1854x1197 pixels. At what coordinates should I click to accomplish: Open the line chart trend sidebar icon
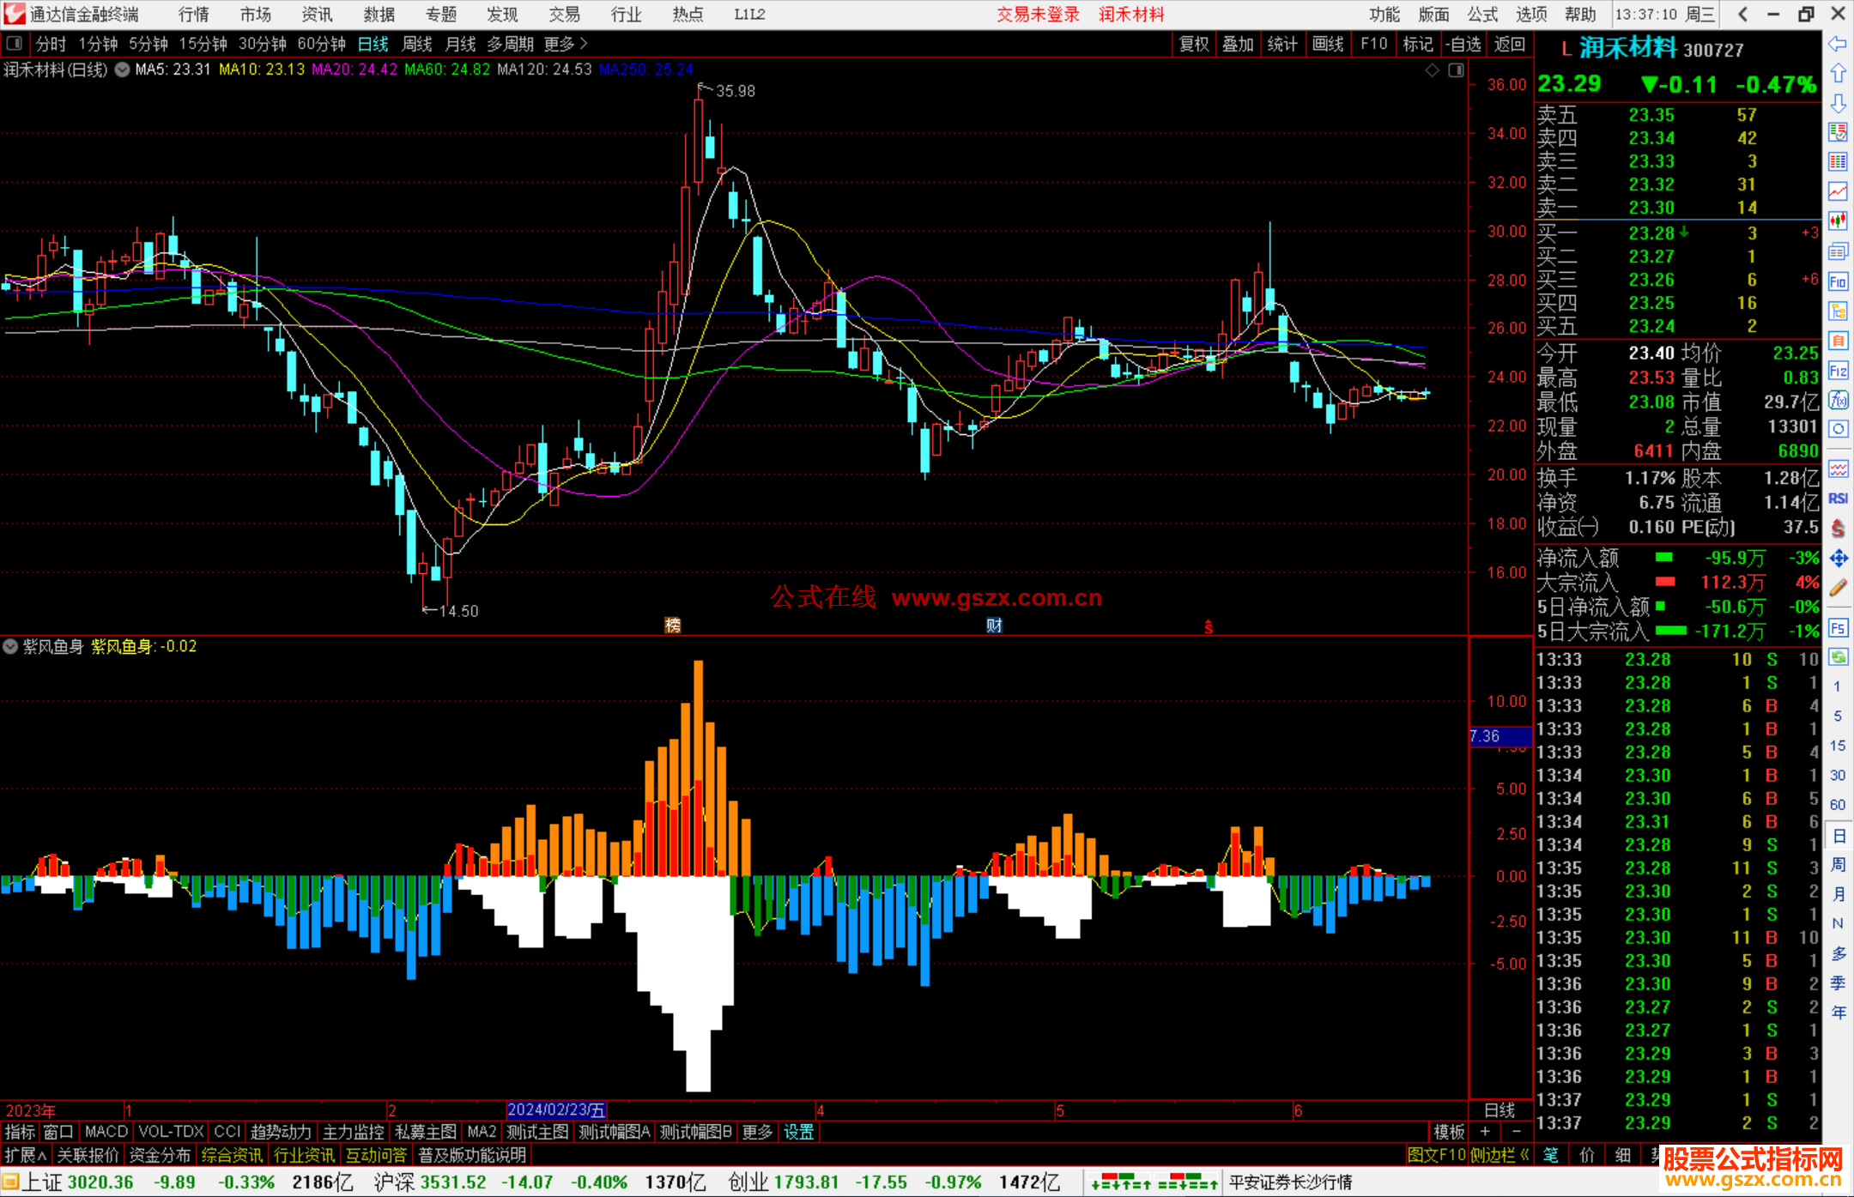pos(1838,191)
